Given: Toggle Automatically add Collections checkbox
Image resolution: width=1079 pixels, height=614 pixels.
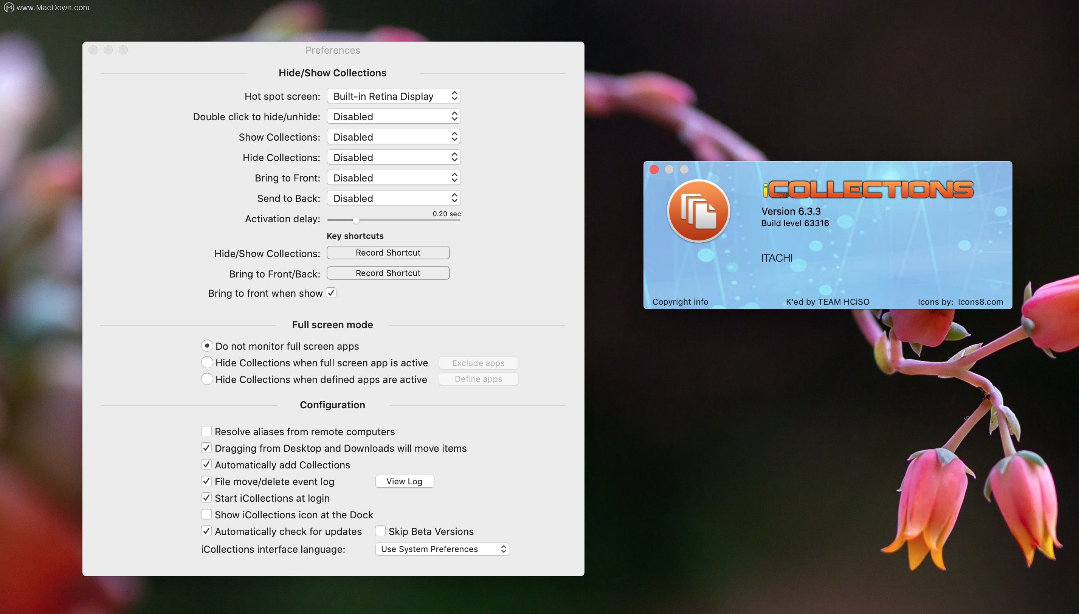Looking at the screenshot, I should click(206, 464).
